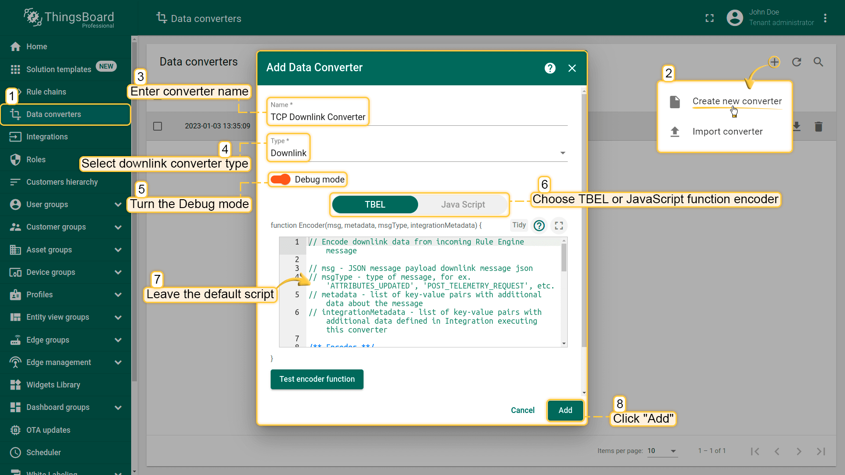
Task: Choose Create new converter
Action: click(x=725, y=102)
